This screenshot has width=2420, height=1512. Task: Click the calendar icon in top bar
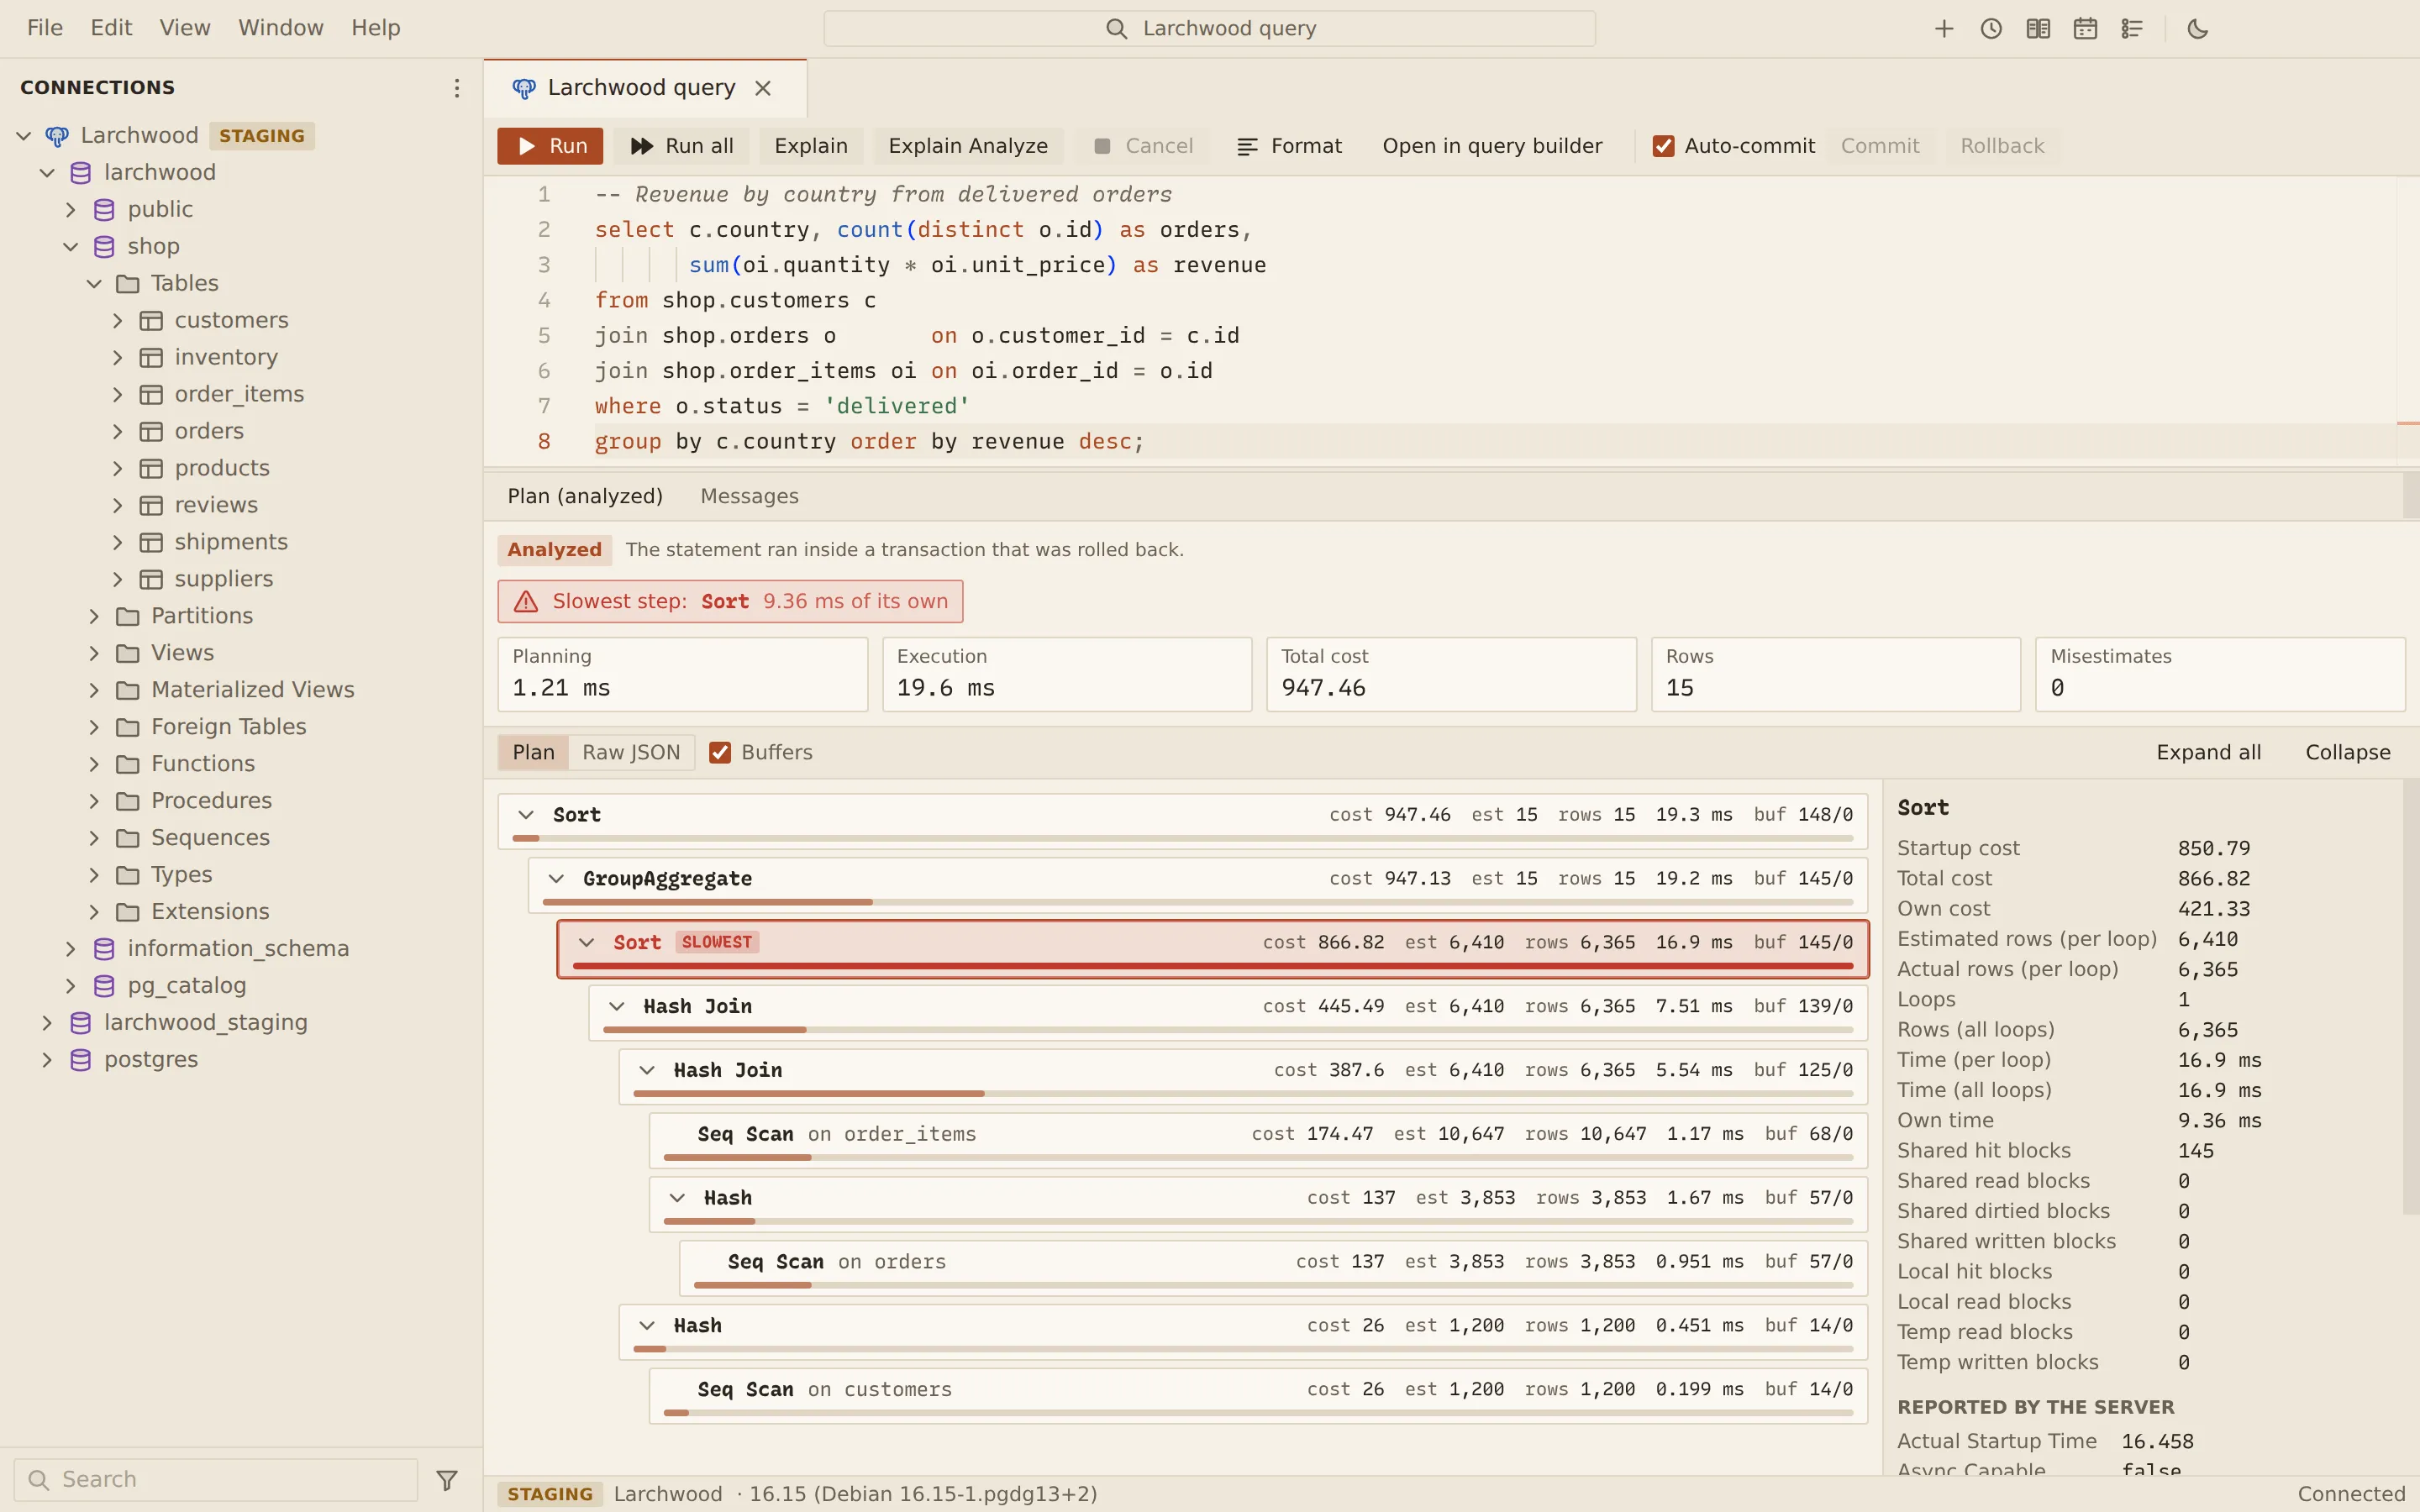(2084, 29)
